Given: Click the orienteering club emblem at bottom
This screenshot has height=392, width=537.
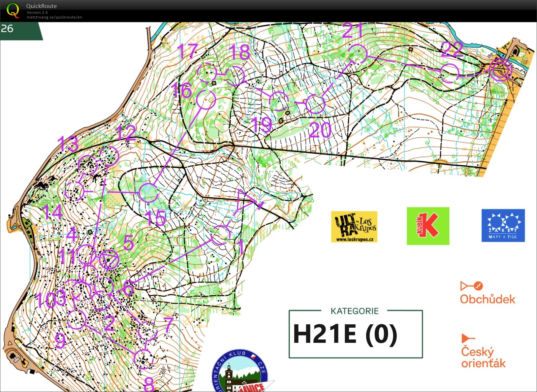Looking at the screenshot, I should (240, 371).
